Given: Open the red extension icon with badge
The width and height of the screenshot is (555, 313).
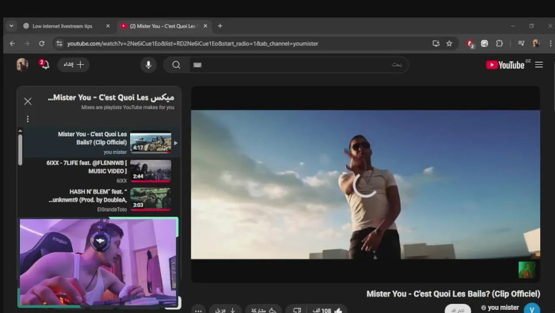Looking at the screenshot, I should (x=470, y=43).
